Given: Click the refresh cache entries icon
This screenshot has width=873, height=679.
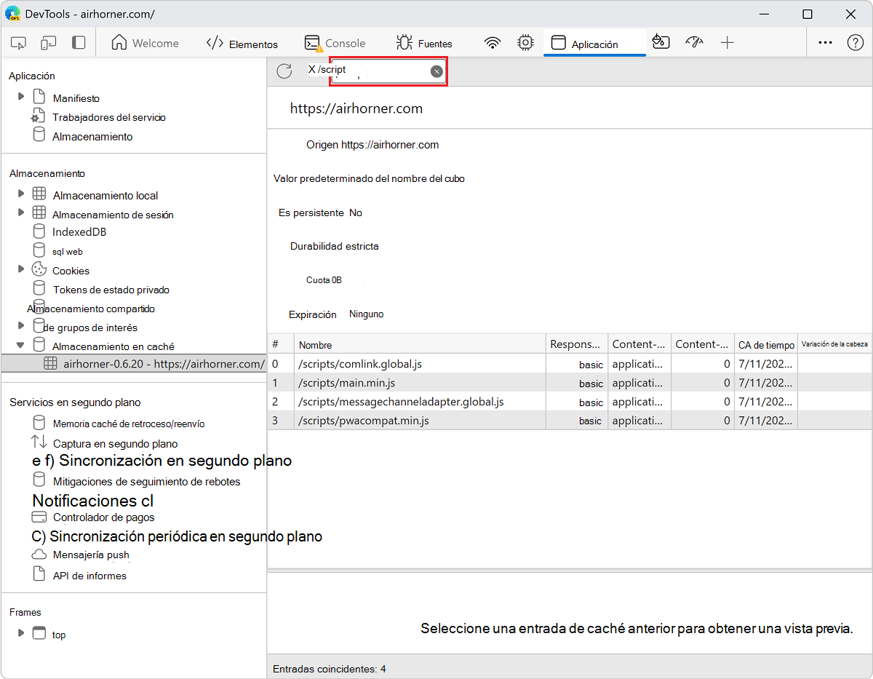Looking at the screenshot, I should (x=284, y=71).
